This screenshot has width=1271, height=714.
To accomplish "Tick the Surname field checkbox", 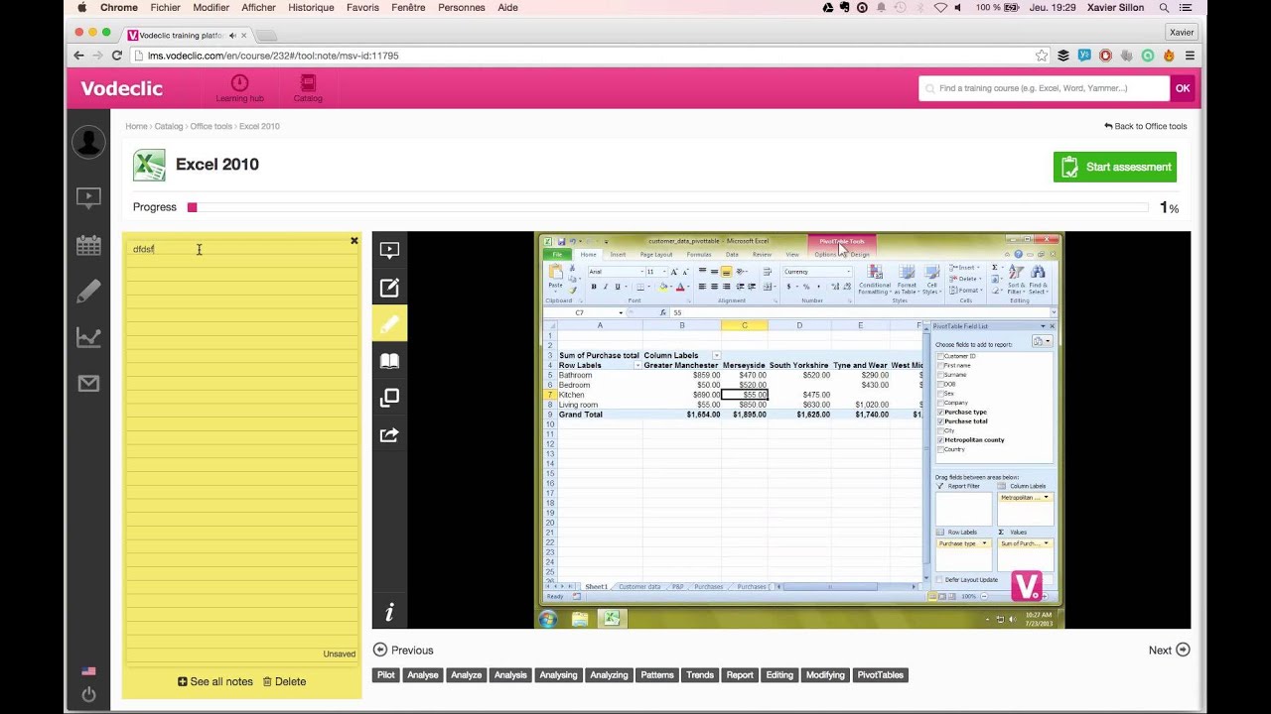I will pyautogui.click(x=940, y=375).
